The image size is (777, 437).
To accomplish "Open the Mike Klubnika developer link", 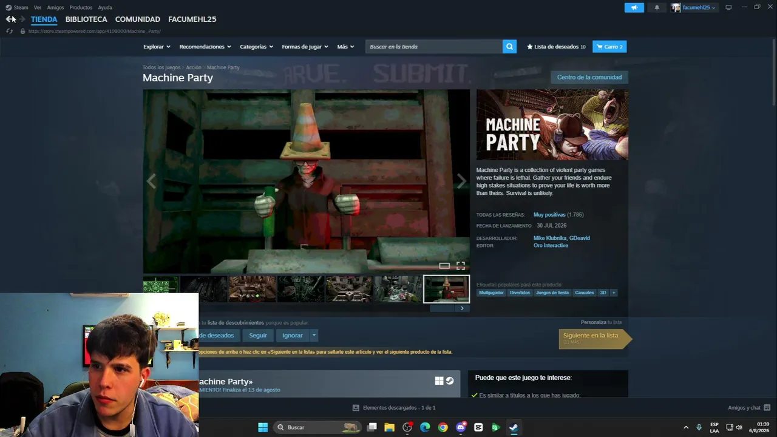I will pos(549,238).
